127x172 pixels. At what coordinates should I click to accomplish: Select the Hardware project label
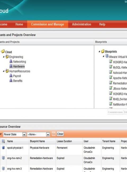(x=19, y=66)
